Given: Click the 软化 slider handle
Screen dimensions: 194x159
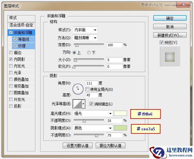Looking at the screenshot, I should click(74, 67).
